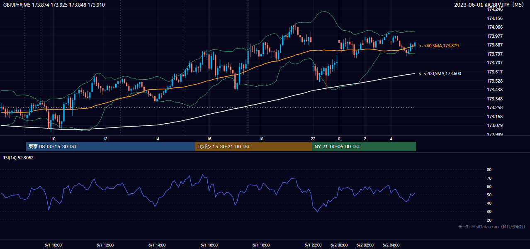
Task: Click price axis value 173.348
Action: [494, 99]
